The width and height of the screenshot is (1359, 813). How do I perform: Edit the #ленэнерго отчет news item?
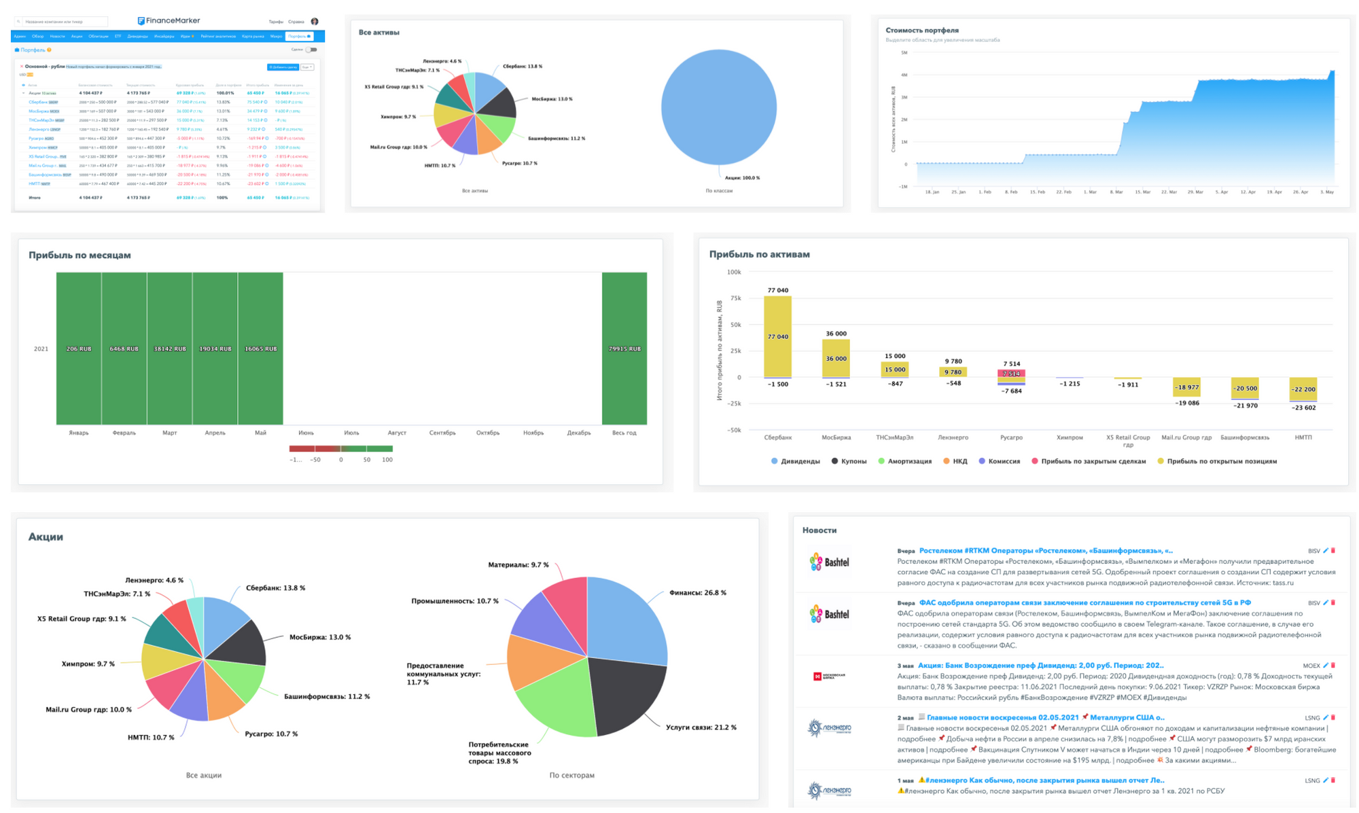(1325, 780)
